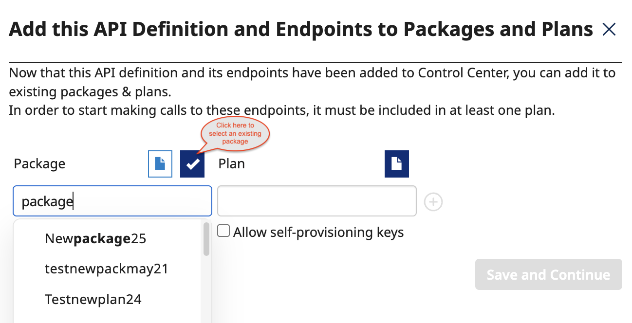Choose Newpackage25 from the suggestion list

[95, 239]
